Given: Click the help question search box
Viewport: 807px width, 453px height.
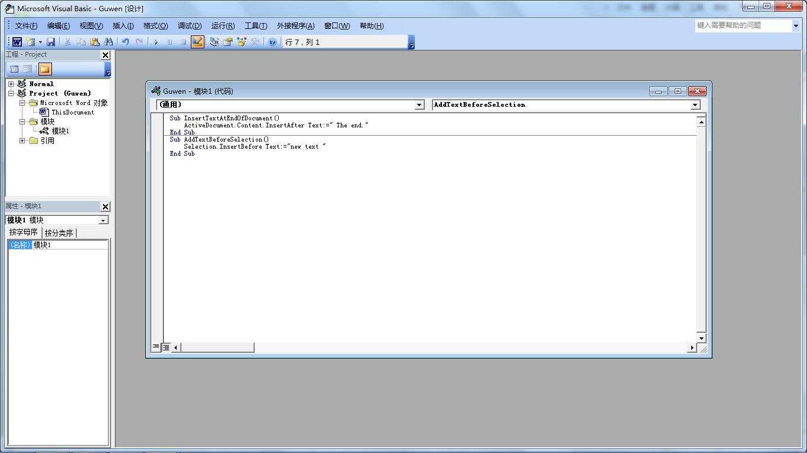Looking at the screenshot, I should (x=743, y=25).
